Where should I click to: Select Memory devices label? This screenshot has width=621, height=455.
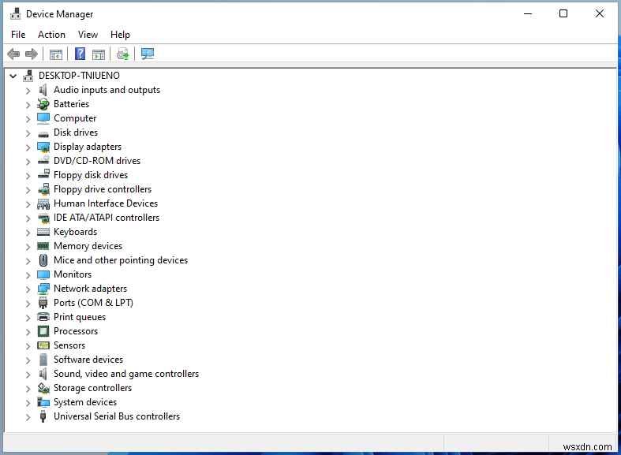click(x=88, y=246)
